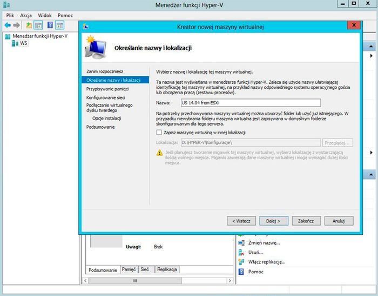The height and width of the screenshot is (296, 378).
Task: Click the Up one level folder icon
Action: pos(29,25)
